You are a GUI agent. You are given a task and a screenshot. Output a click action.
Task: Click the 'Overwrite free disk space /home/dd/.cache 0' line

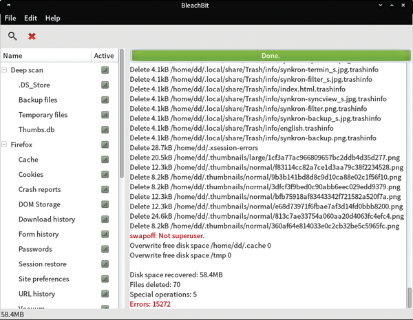pyautogui.click(x=200, y=246)
